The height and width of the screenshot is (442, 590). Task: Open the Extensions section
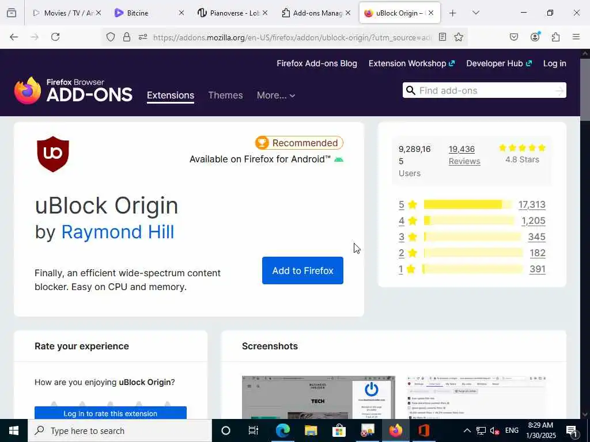coord(171,96)
